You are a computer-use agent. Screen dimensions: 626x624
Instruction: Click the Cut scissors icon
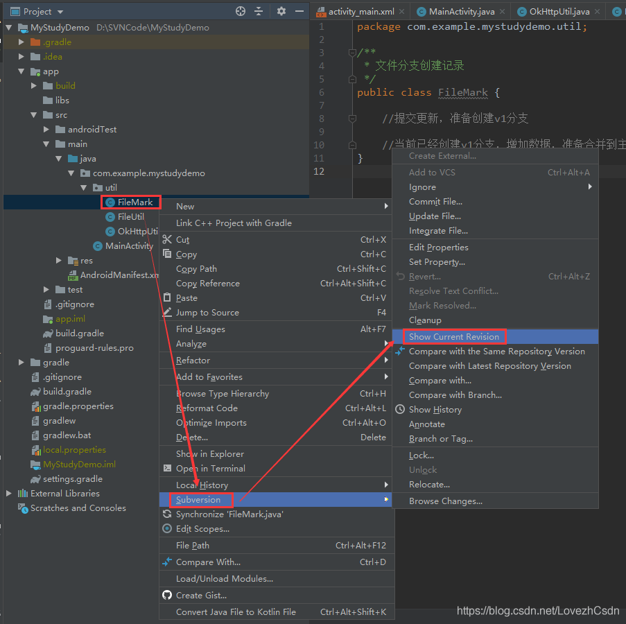tap(167, 239)
